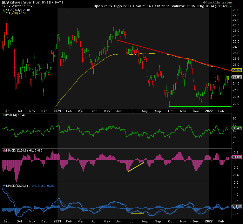Viewport: 243px width, 224px height.
Task: Click the 'Open 21.89' value
Action: (x=103, y=6)
